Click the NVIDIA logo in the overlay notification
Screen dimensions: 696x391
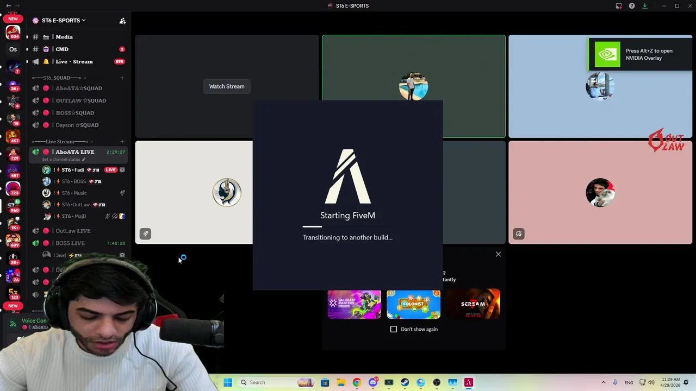[607, 54]
